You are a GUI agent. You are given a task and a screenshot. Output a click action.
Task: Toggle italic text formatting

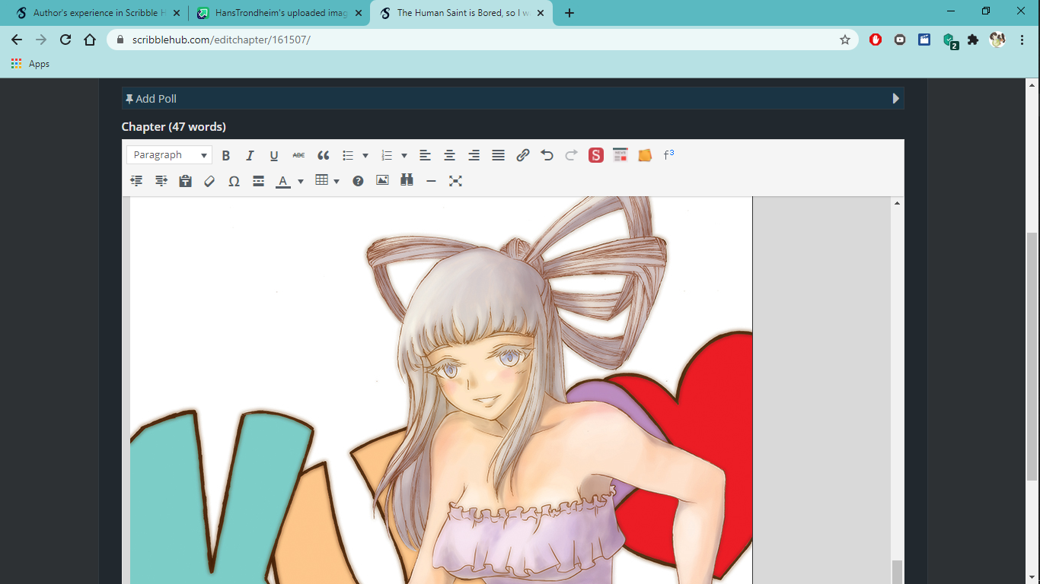250,155
